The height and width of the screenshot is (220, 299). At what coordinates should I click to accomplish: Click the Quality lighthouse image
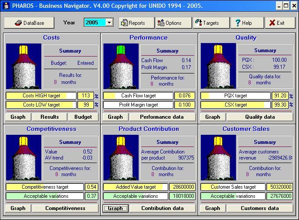218,66
